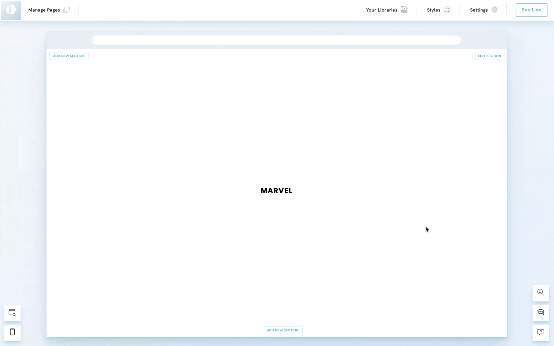This screenshot has width=554, height=346.
Task: Click the image library icon
Action: [404, 10]
